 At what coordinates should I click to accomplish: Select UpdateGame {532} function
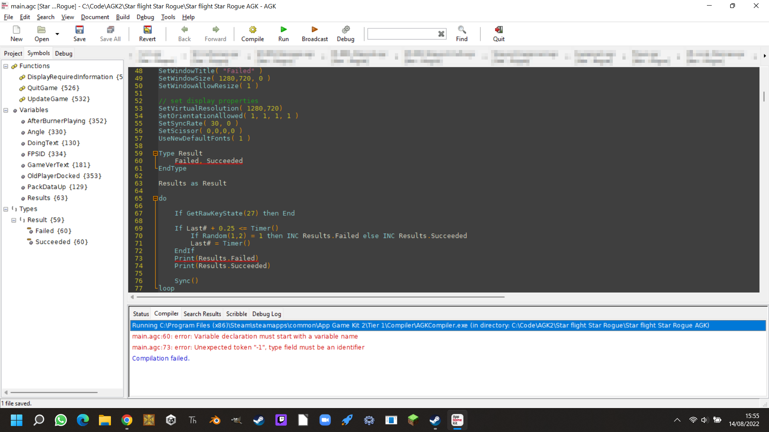(x=54, y=99)
